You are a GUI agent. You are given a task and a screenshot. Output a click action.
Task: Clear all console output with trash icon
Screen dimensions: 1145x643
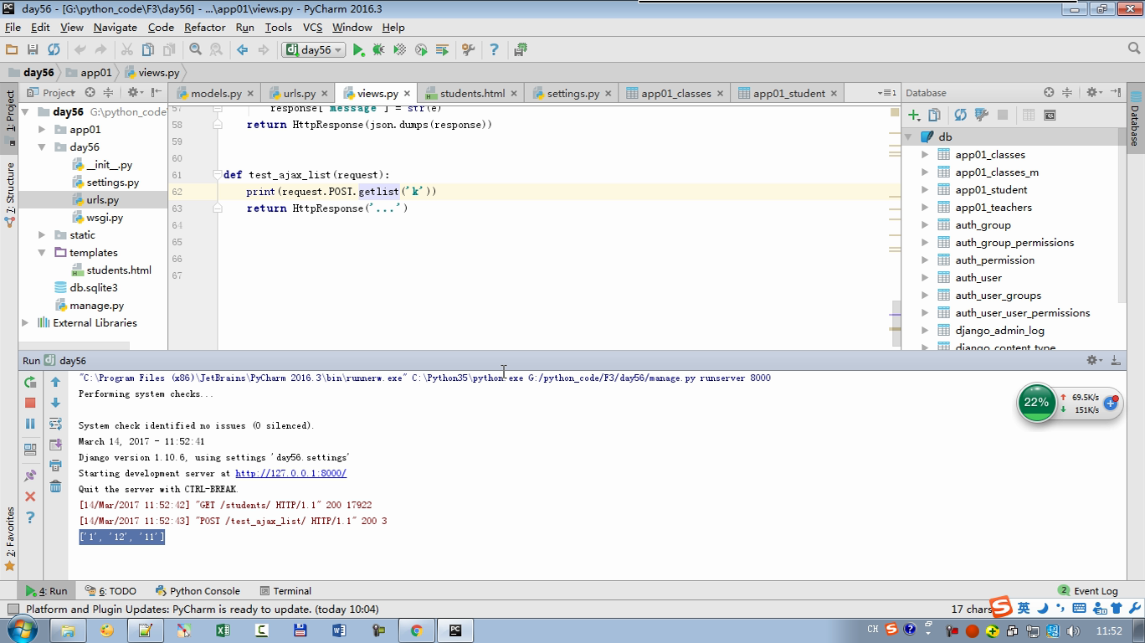[x=55, y=486]
